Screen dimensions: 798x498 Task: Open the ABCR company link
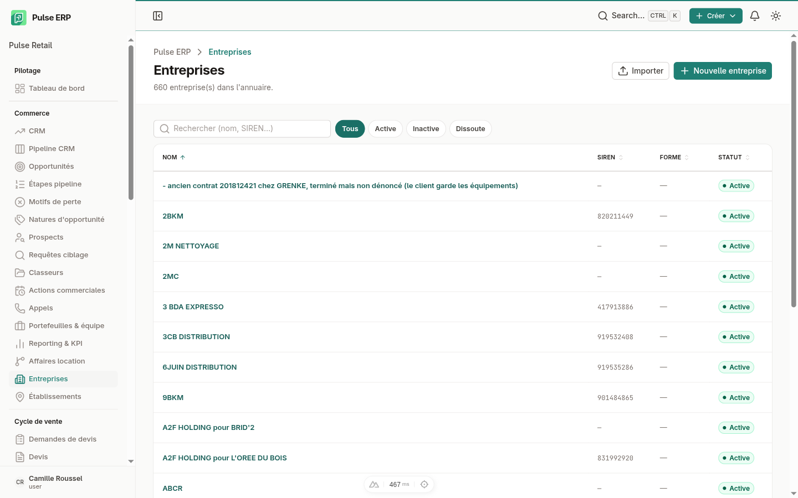(172, 489)
